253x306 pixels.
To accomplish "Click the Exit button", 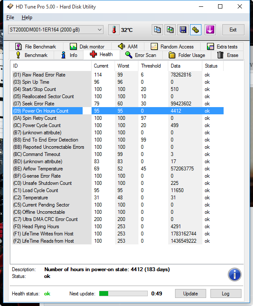I will pos(233,30).
